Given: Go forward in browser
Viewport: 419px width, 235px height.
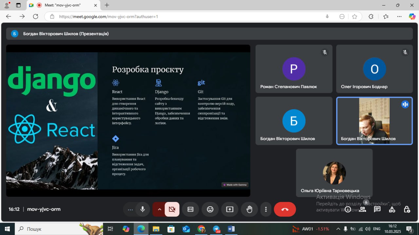Looking at the screenshot, I should (22, 16).
